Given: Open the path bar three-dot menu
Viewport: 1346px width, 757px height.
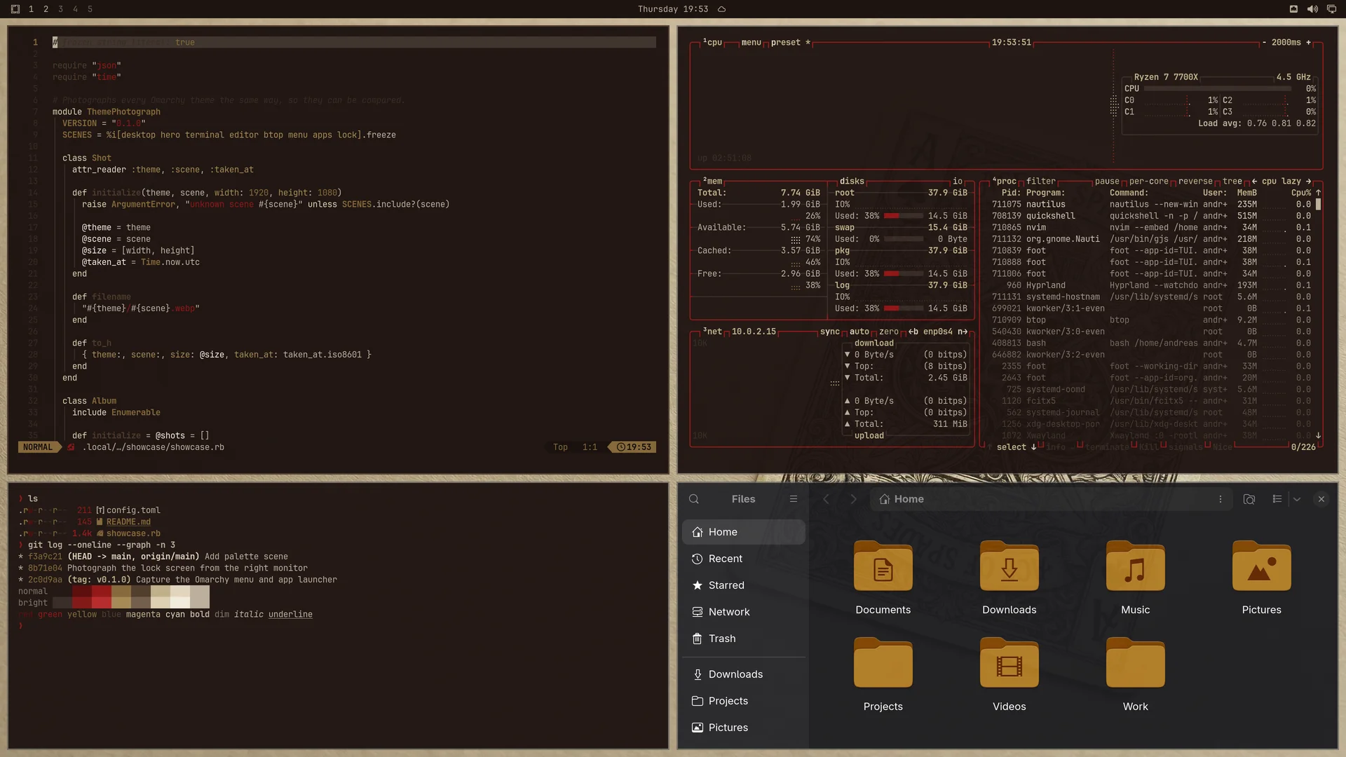Looking at the screenshot, I should (x=1221, y=499).
